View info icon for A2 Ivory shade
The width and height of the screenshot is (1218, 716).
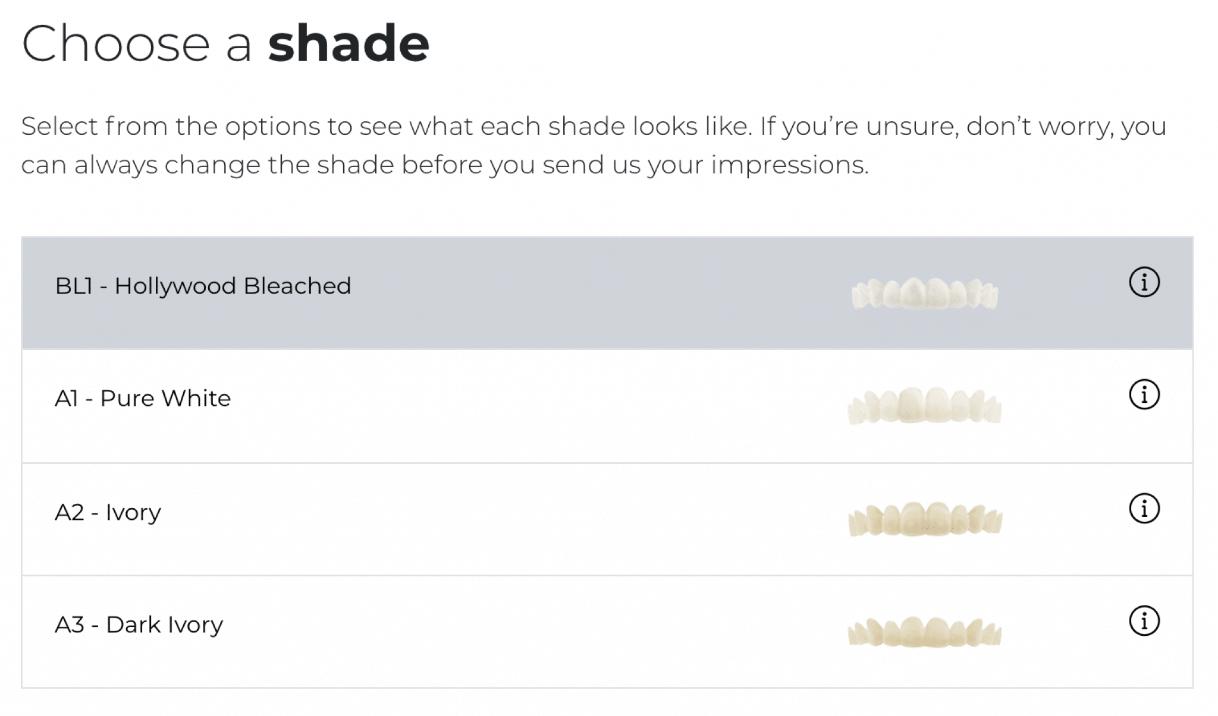point(1144,509)
